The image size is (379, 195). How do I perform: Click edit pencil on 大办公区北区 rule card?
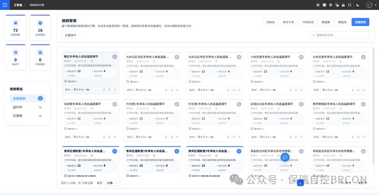coord(166,90)
